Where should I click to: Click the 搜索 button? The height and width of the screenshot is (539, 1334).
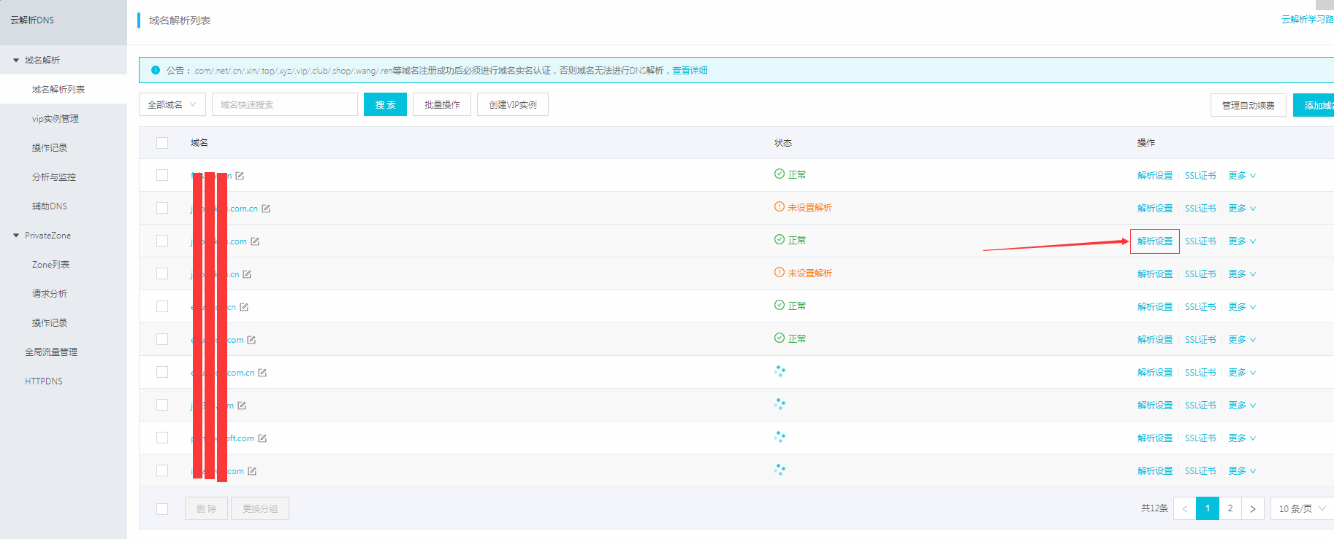(x=385, y=104)
